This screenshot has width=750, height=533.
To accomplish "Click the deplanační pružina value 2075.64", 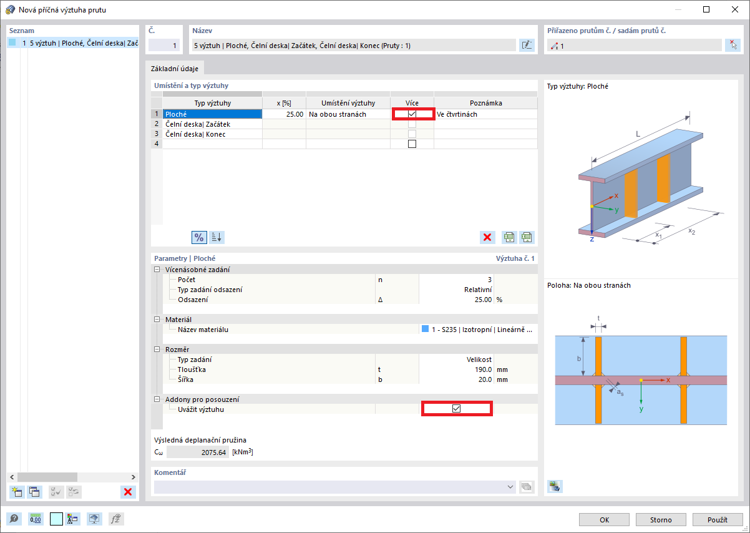I will 198,452.
